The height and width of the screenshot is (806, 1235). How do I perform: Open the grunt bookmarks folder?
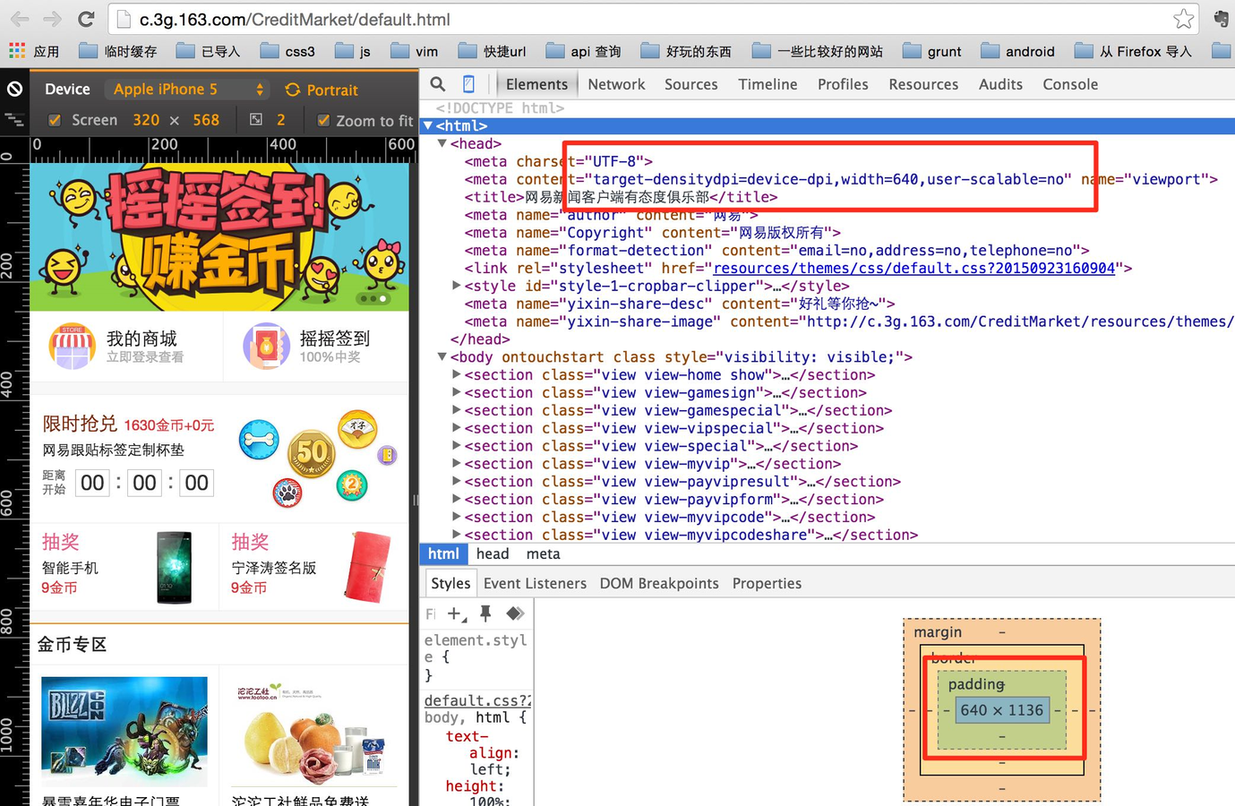931,51
